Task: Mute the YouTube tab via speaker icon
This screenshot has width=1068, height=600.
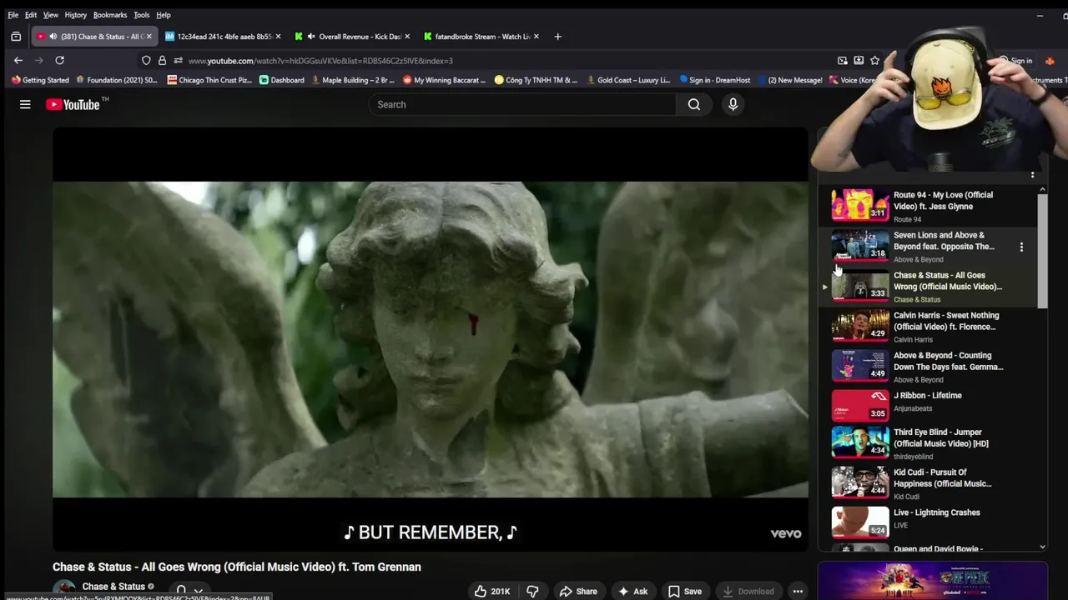Action: pyautogui.click(x=53, y=37)
